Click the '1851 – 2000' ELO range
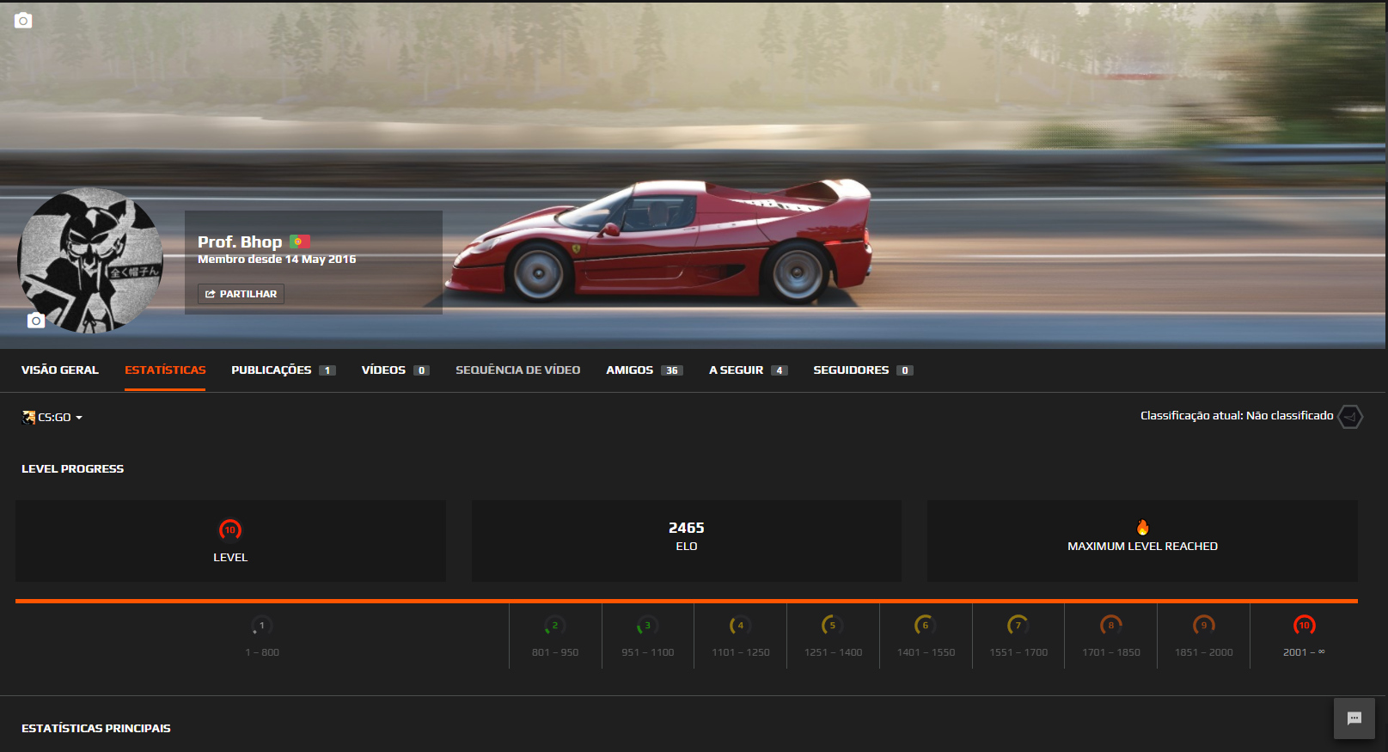The width and height of the screenshot is (1388, 752). tap(1204, 652)
